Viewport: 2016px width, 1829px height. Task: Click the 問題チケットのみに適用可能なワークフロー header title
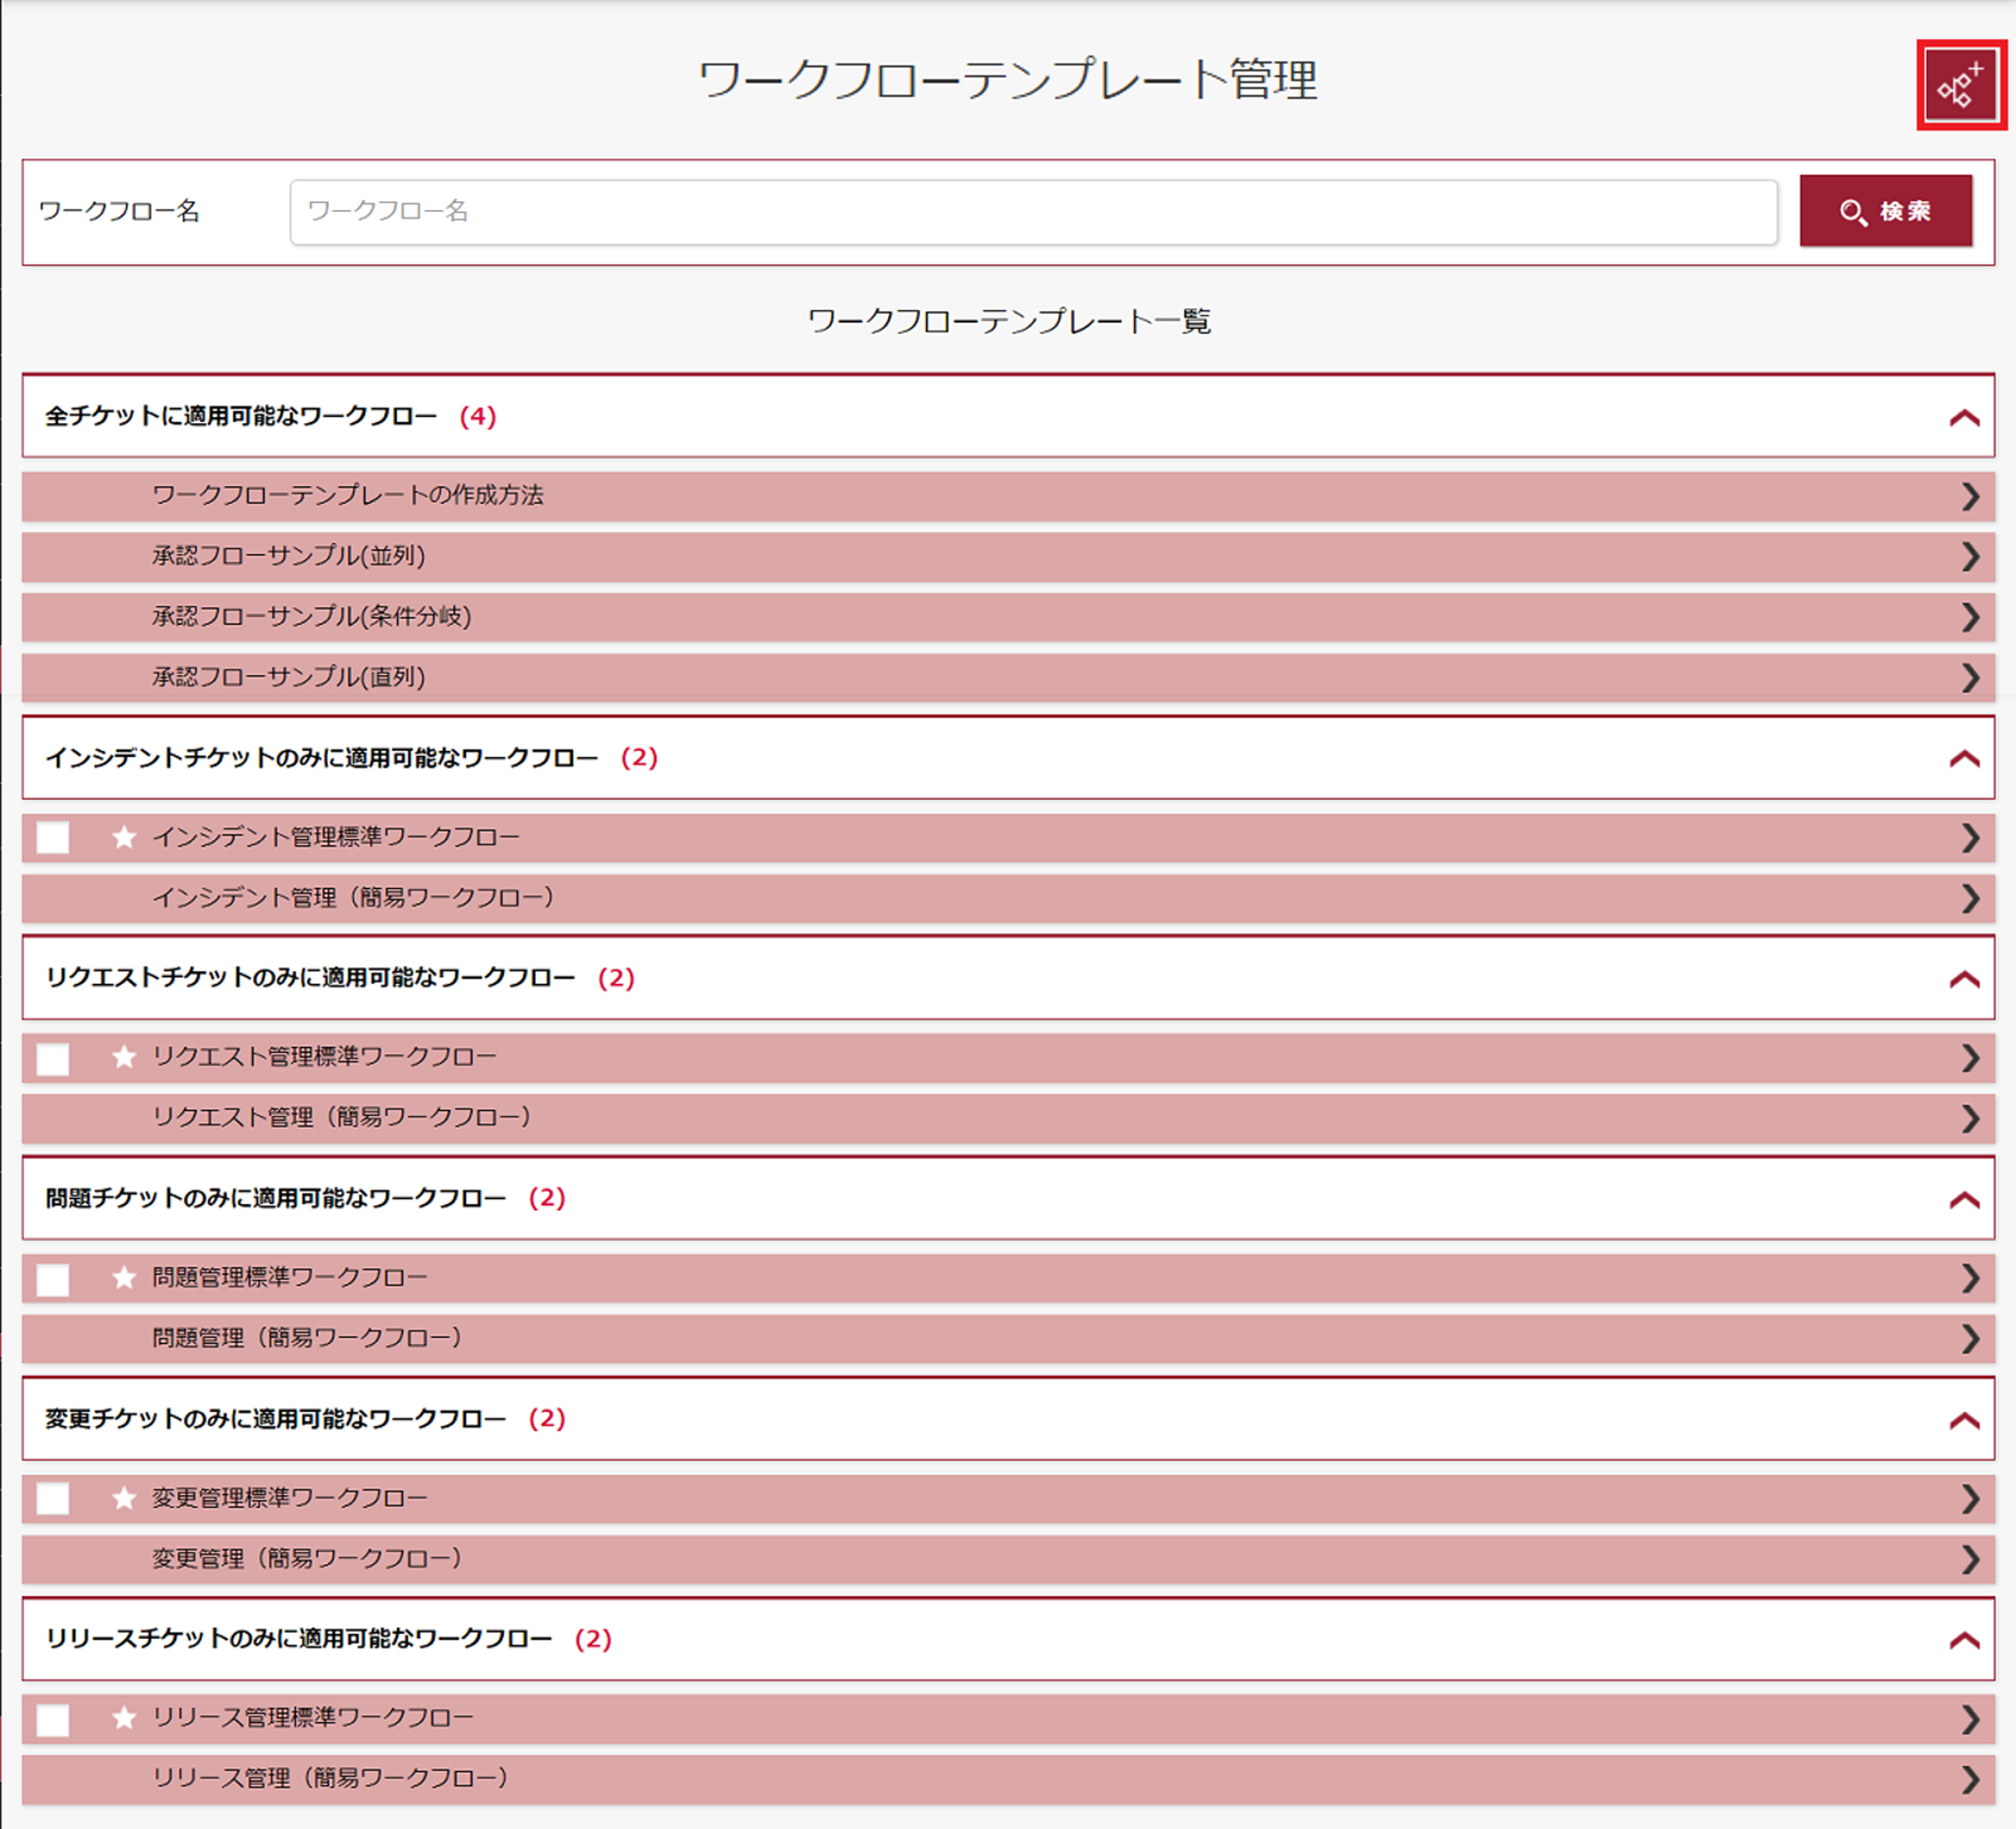point(276,1198)
